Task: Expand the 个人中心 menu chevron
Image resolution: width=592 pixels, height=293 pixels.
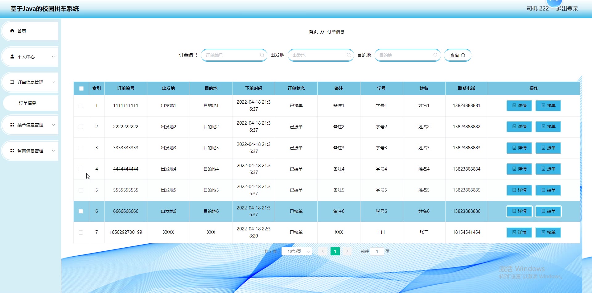Action: tap(53, 57)
